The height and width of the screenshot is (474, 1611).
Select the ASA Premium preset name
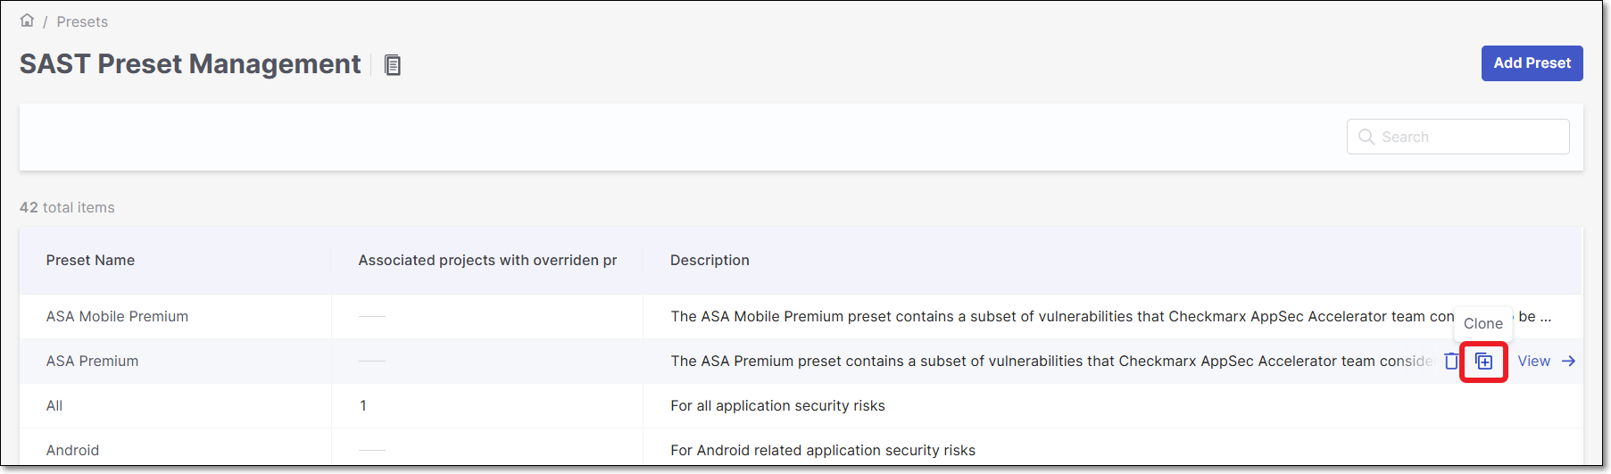(x=92, y=362)
